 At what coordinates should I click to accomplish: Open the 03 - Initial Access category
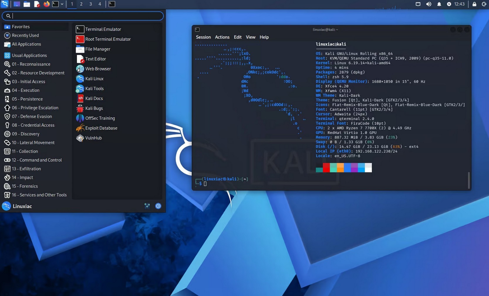(36, 82)
